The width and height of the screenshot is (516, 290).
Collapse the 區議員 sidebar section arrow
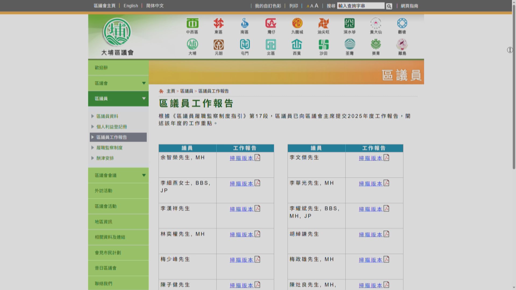(144, 99)
